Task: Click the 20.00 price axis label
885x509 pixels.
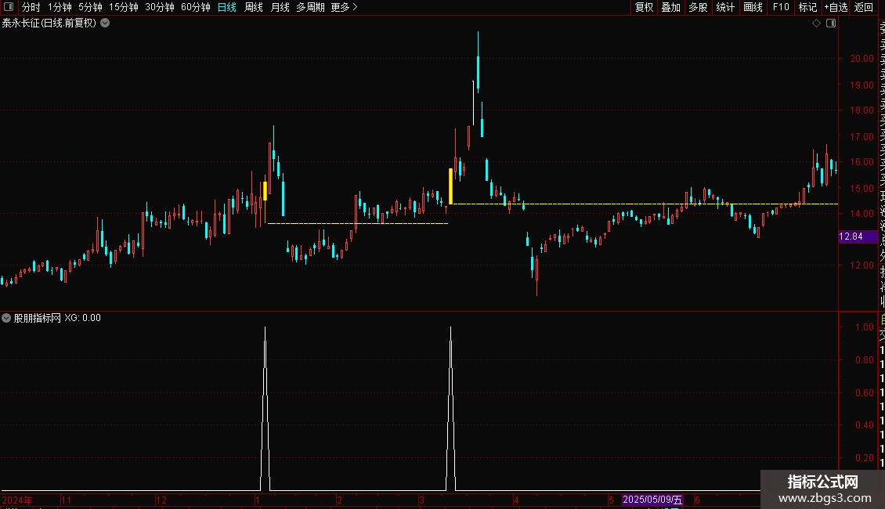Action: (862, 59)
